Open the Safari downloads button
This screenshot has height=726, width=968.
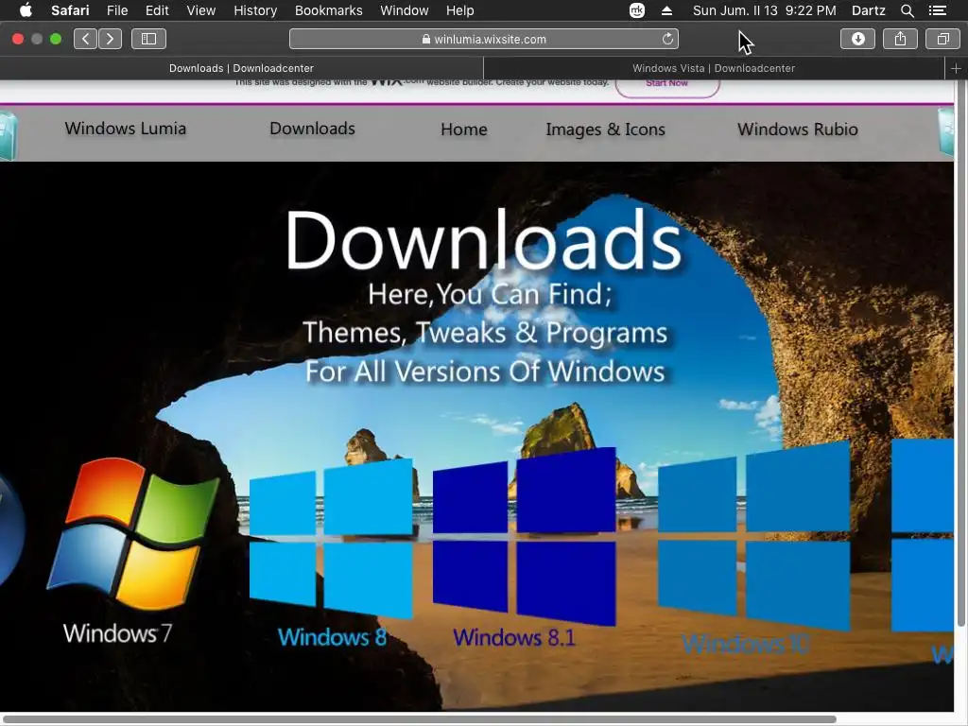click(857, 39)
